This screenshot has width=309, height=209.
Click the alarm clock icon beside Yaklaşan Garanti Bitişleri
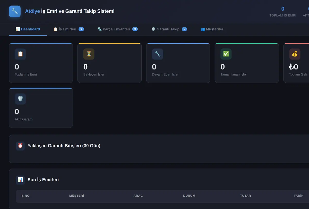20,146
